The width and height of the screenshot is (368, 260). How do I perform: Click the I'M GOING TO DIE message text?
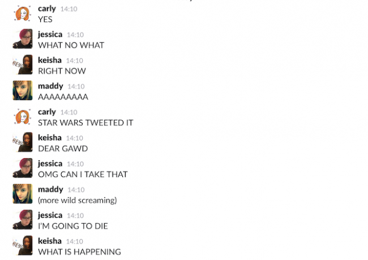point(73,226)
